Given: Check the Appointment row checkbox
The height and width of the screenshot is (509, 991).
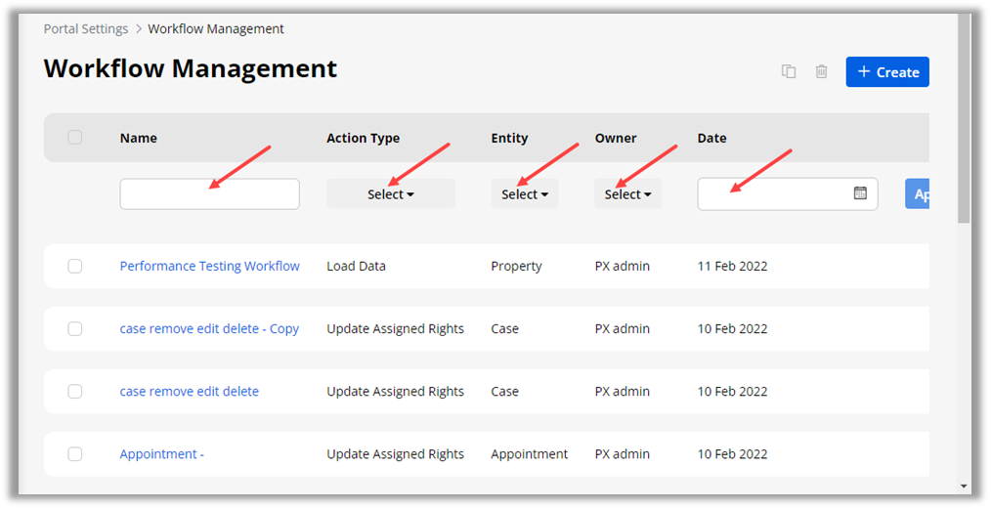Looking at the screenshot, I should (x=75, y=453).
